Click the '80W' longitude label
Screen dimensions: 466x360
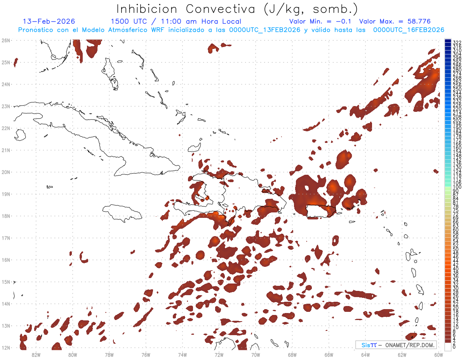click(x=73, y=355)
